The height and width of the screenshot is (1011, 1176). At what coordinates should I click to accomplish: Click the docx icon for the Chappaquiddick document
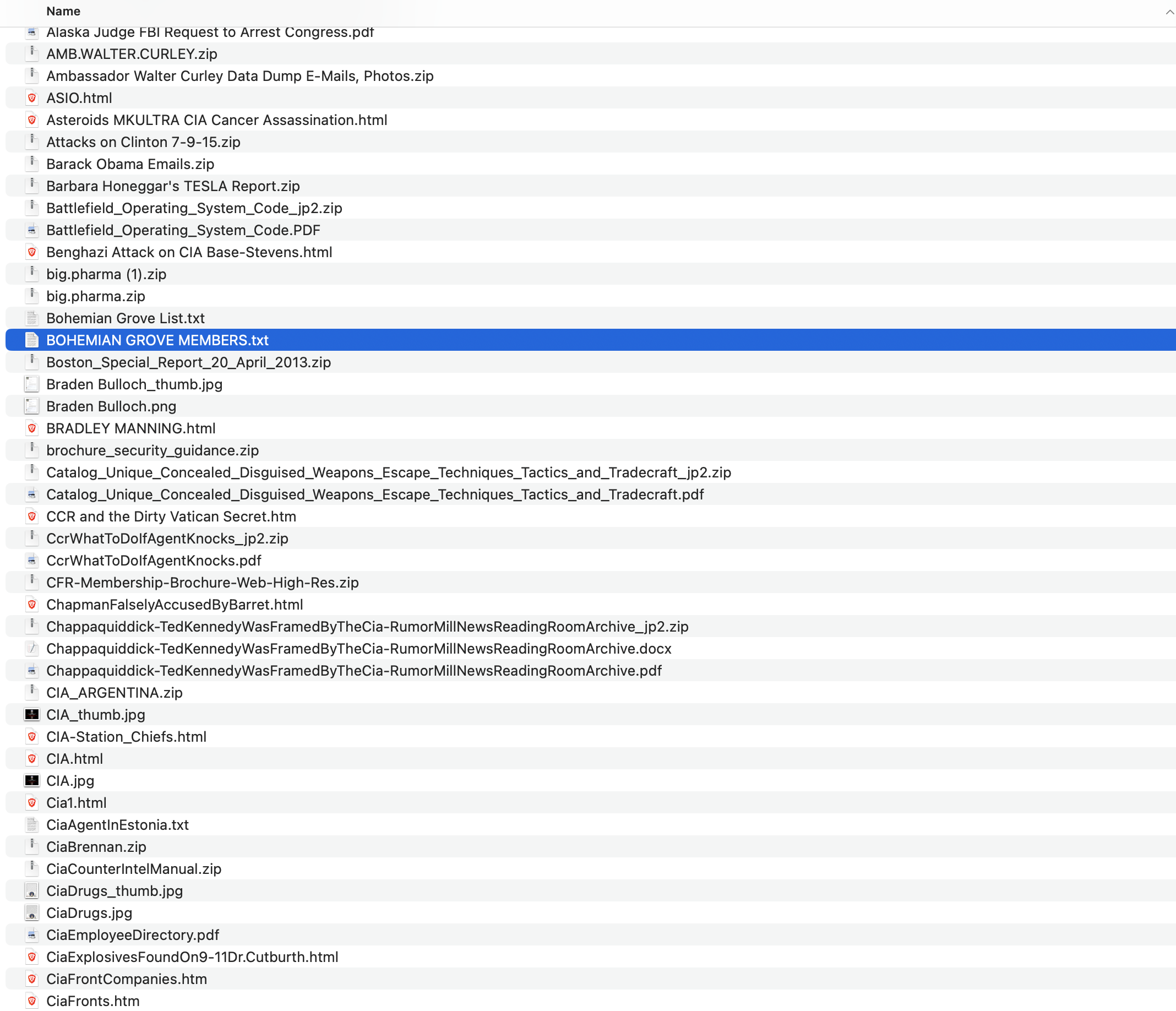pyautogui.click(x=32, y=649)
